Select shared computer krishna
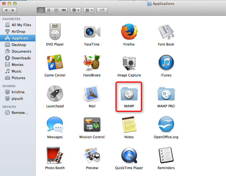The width and height of the screenshot is (226, 176). pos(18,92)
